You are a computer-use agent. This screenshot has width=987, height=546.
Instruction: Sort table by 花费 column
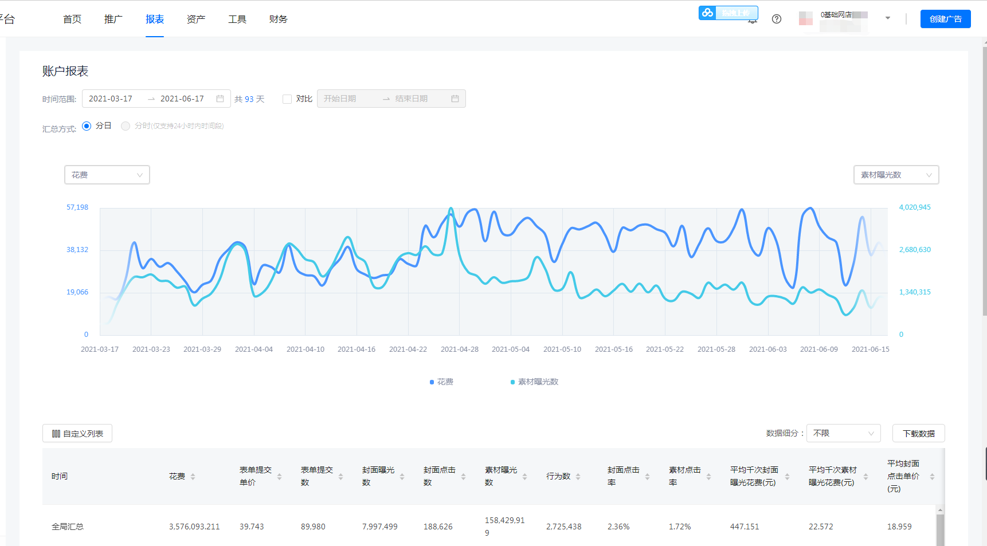[x=193, y=477]
